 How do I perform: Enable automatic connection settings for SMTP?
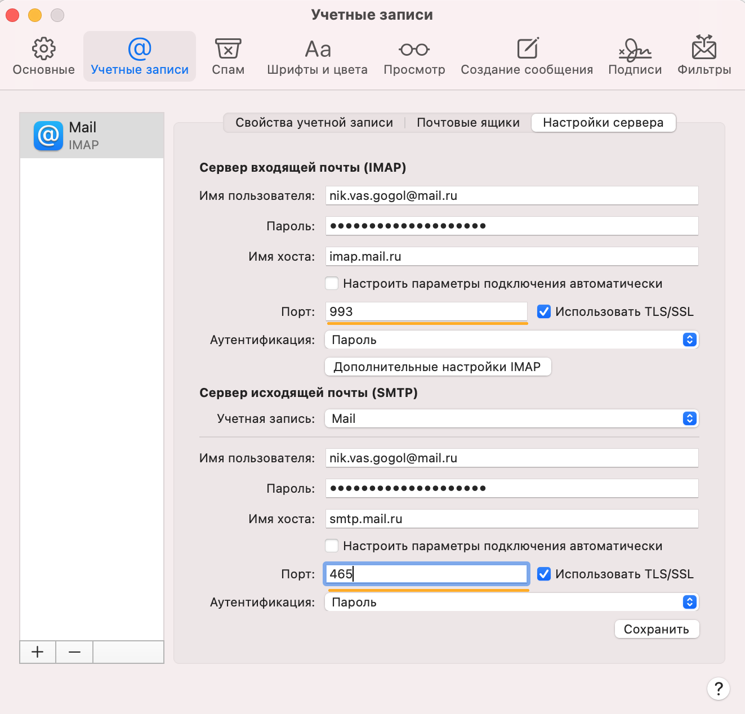pos(332,546)
